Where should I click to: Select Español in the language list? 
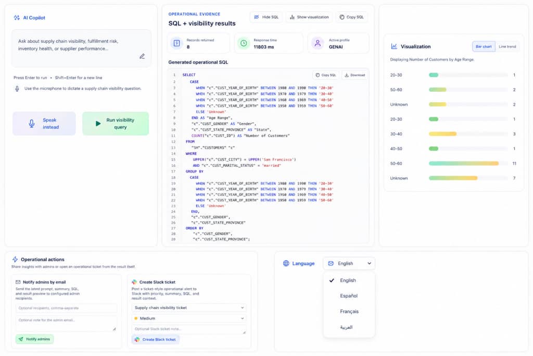(x=349, y=296)
